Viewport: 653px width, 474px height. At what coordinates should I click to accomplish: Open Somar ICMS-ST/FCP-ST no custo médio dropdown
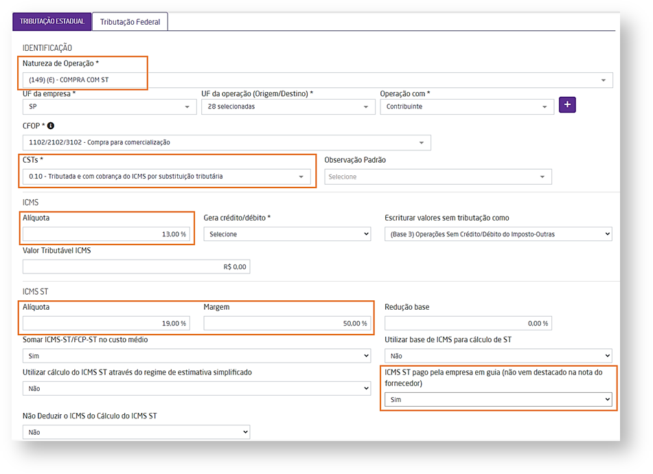[196, 356]
